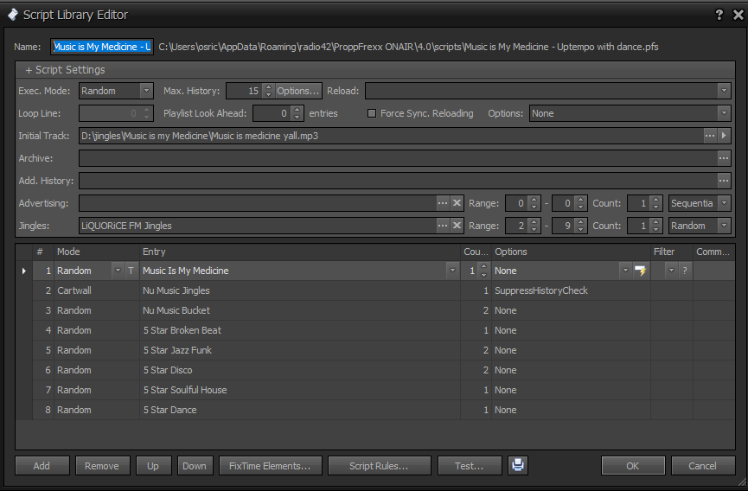Click the lightning options icon in row 1
The image size is (748, 491).
pyautogui.click(x=640, y=271)
